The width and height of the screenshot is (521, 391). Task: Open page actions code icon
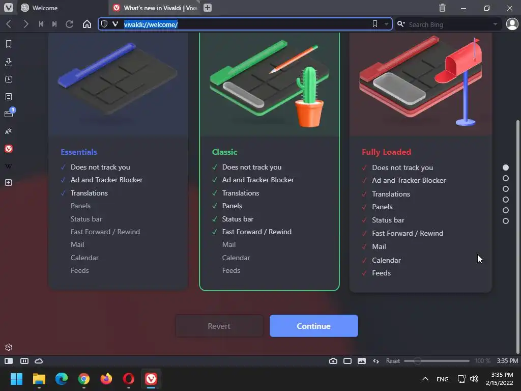click(x=376, y=361)
